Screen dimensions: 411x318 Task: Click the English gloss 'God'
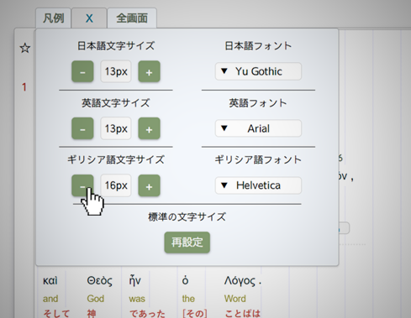point(95,299)
